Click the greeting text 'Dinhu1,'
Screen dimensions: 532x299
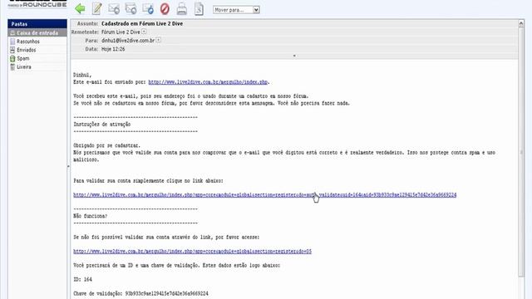tap(82, 75)
